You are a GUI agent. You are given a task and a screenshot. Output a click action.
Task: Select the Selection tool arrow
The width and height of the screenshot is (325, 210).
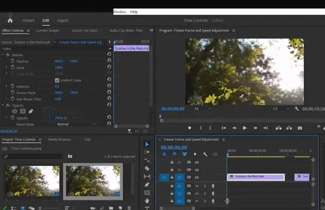pos(147,144)
